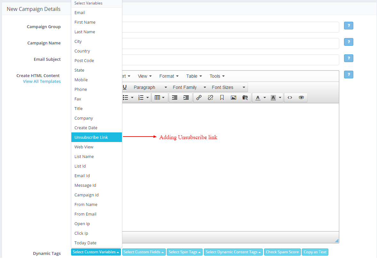Viewport: 377px width, 260px height.
Task: Click the insert link icon
Action: pyautogui.click(x=199, y=98)
